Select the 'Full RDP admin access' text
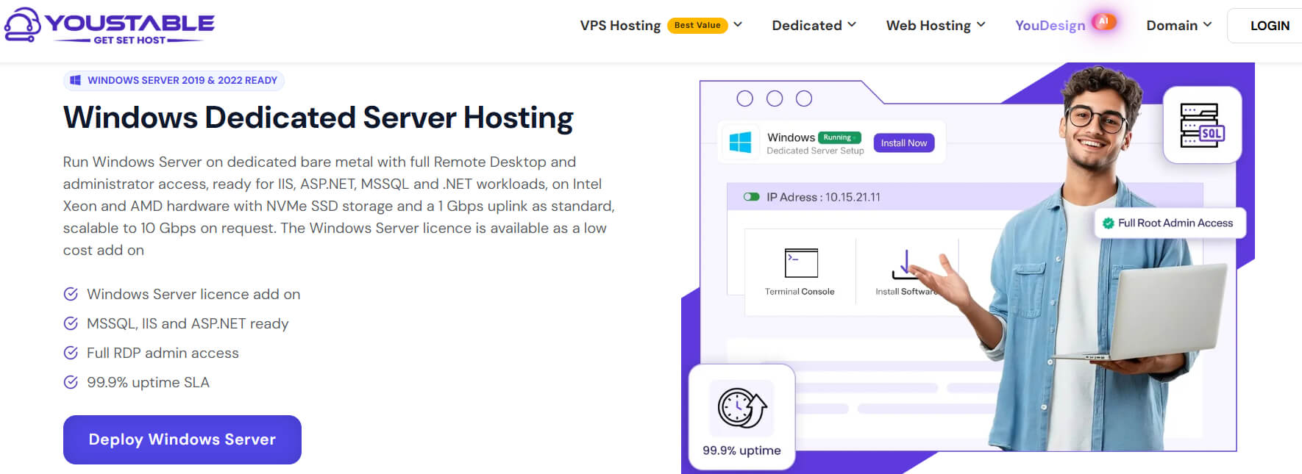 pos(163,353)
